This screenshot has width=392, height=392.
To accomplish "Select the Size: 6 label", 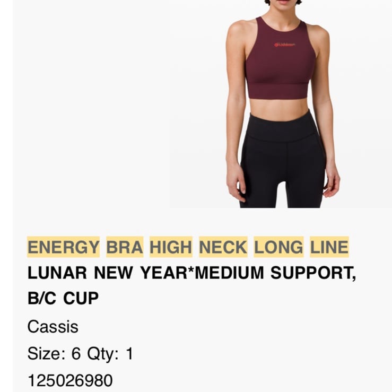I will point(54,354).
